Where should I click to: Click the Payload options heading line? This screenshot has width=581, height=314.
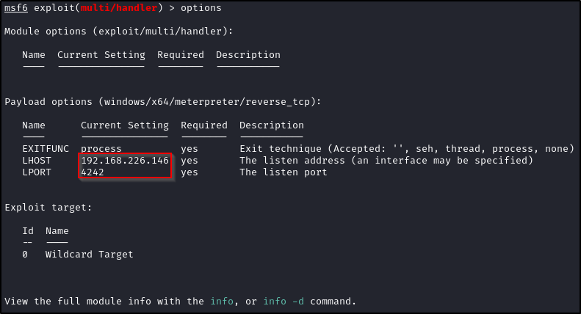point(162,101)
